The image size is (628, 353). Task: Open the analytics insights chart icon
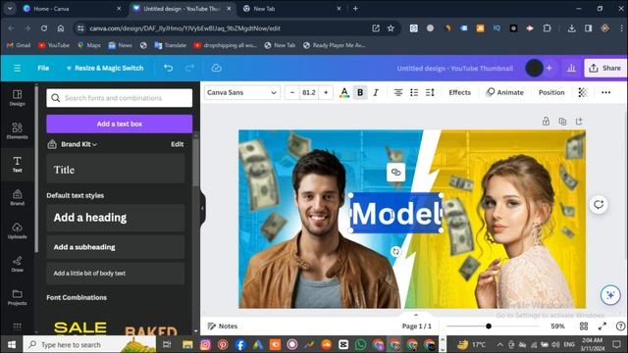pos(571,68)
